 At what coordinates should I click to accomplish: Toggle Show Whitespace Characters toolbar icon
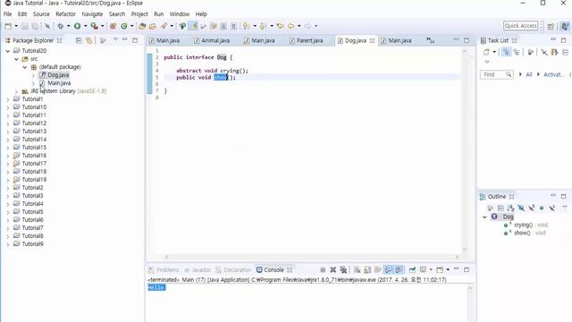pos(234,26)
